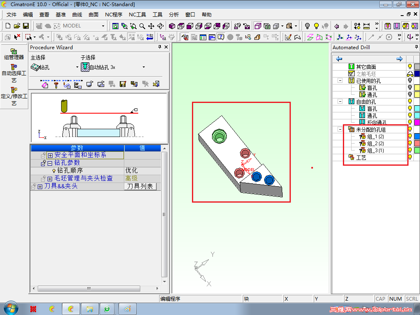Open the NC工具 menu
Viewport: 420px width, 315px height.
137,14
